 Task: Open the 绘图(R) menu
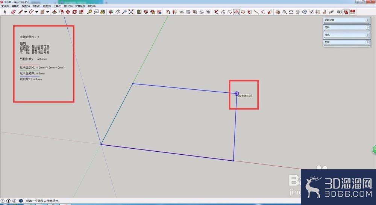(x=47, y=6)
